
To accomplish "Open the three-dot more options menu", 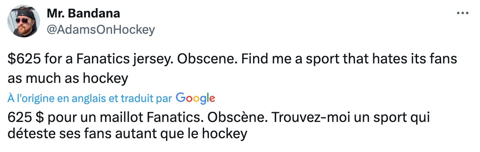I will [462, 13].
